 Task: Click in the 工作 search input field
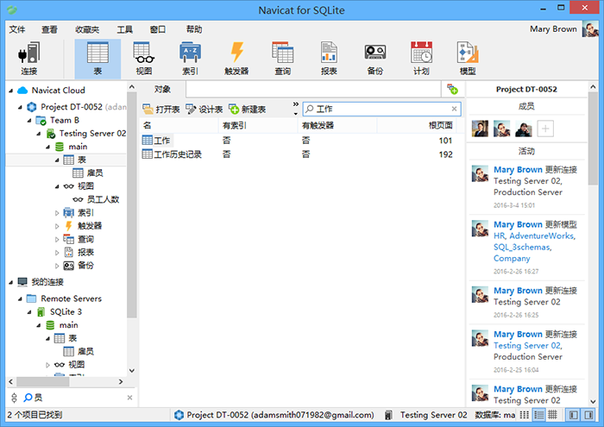[381, 109]
